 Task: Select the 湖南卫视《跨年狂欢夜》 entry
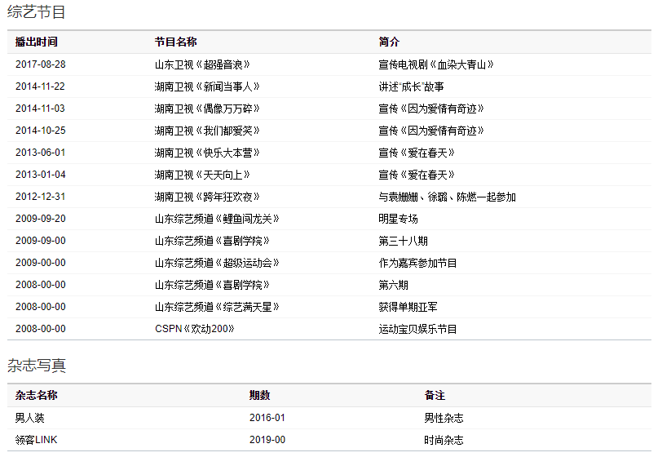coord(207,197)
